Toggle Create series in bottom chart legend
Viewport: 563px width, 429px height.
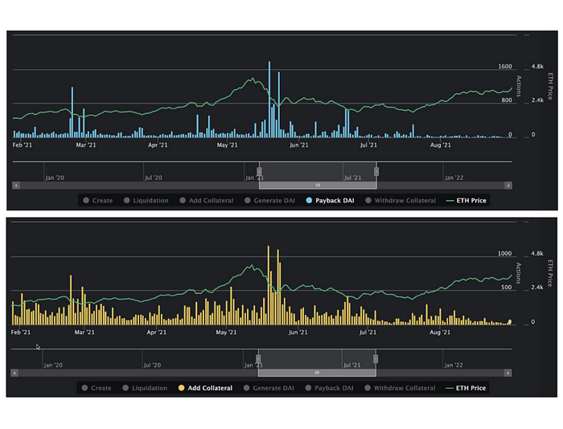(x=97, y=388)
